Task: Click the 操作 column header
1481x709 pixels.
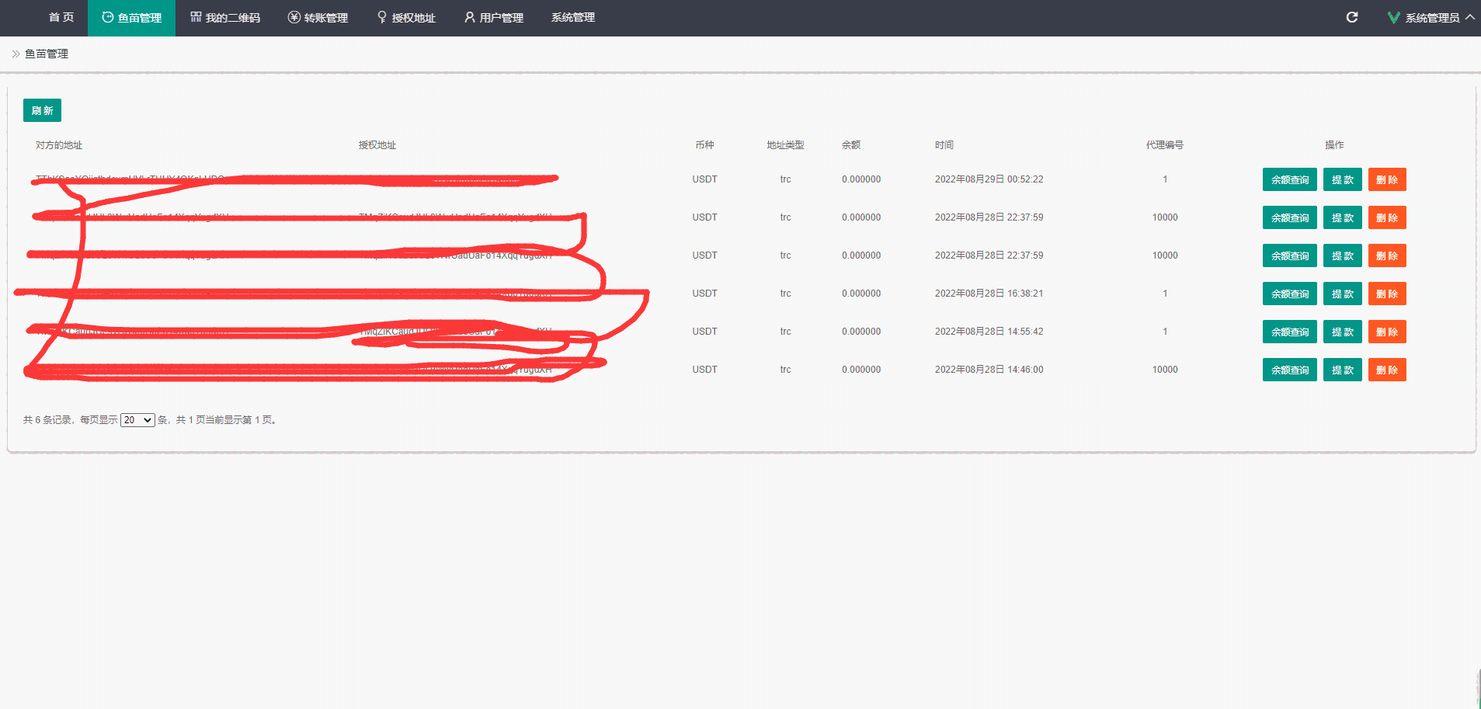Action: point(1334,145)
